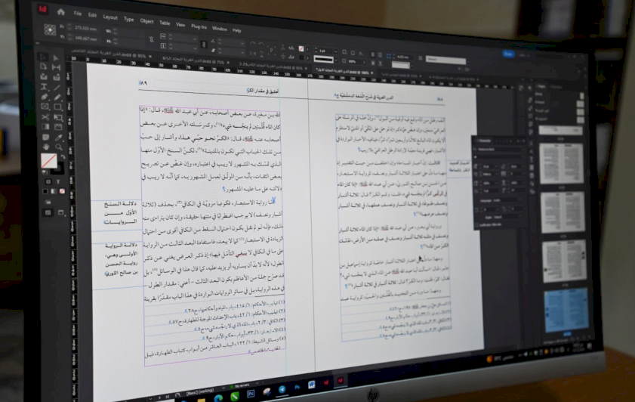Click the reference point locator grid
Viewport: 635px width, 402px height.
pyautogui.click(x=50, y=29)
